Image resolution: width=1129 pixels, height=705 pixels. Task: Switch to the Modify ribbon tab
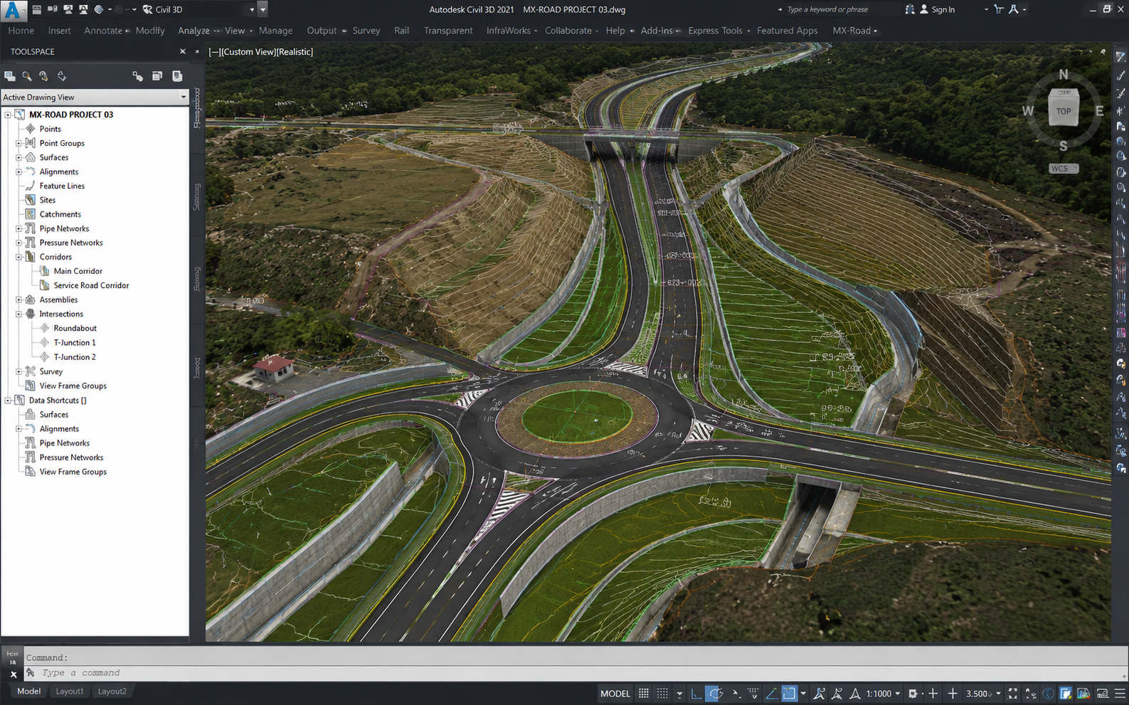150,31
